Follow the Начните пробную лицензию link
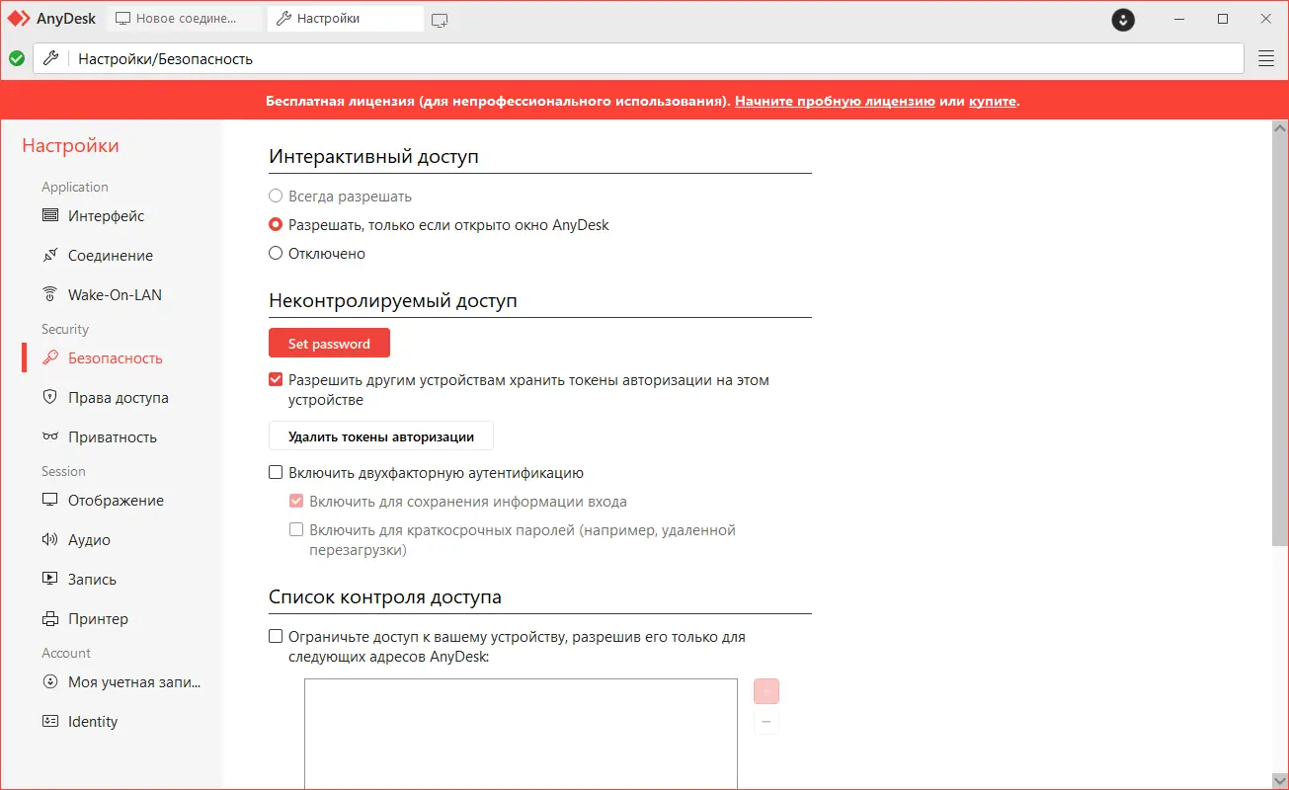Screen dimensions: 1289x790 pyautogui.click(x=835, y=101)
